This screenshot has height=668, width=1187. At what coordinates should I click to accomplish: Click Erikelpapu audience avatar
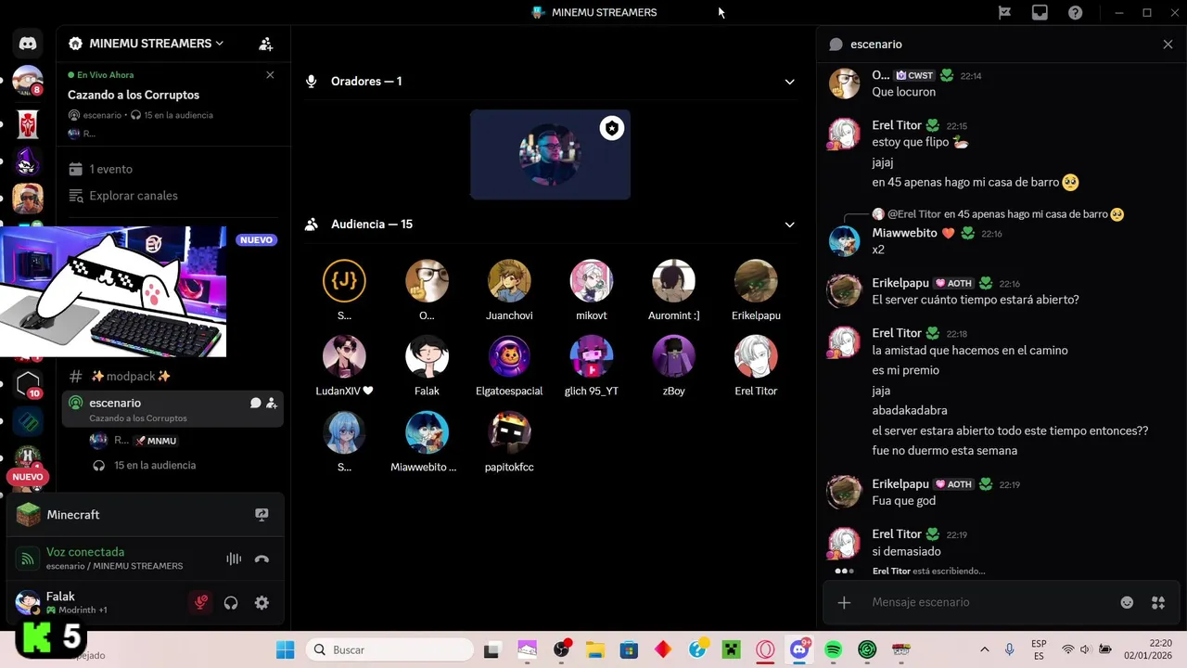point(756,281)
